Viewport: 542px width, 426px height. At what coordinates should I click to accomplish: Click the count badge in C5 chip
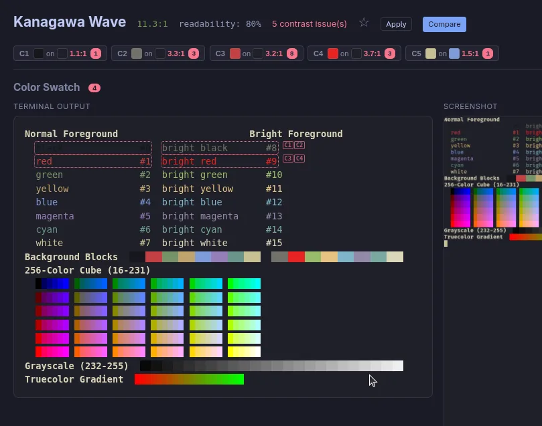click(488, 54)
